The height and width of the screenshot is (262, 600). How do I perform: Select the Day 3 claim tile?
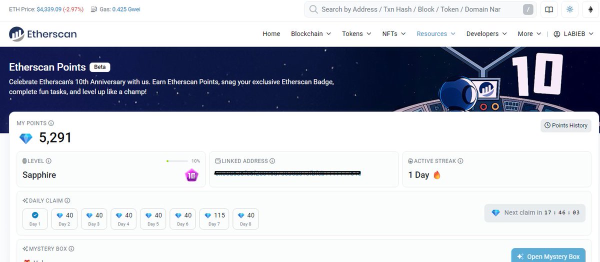(94, 218)
